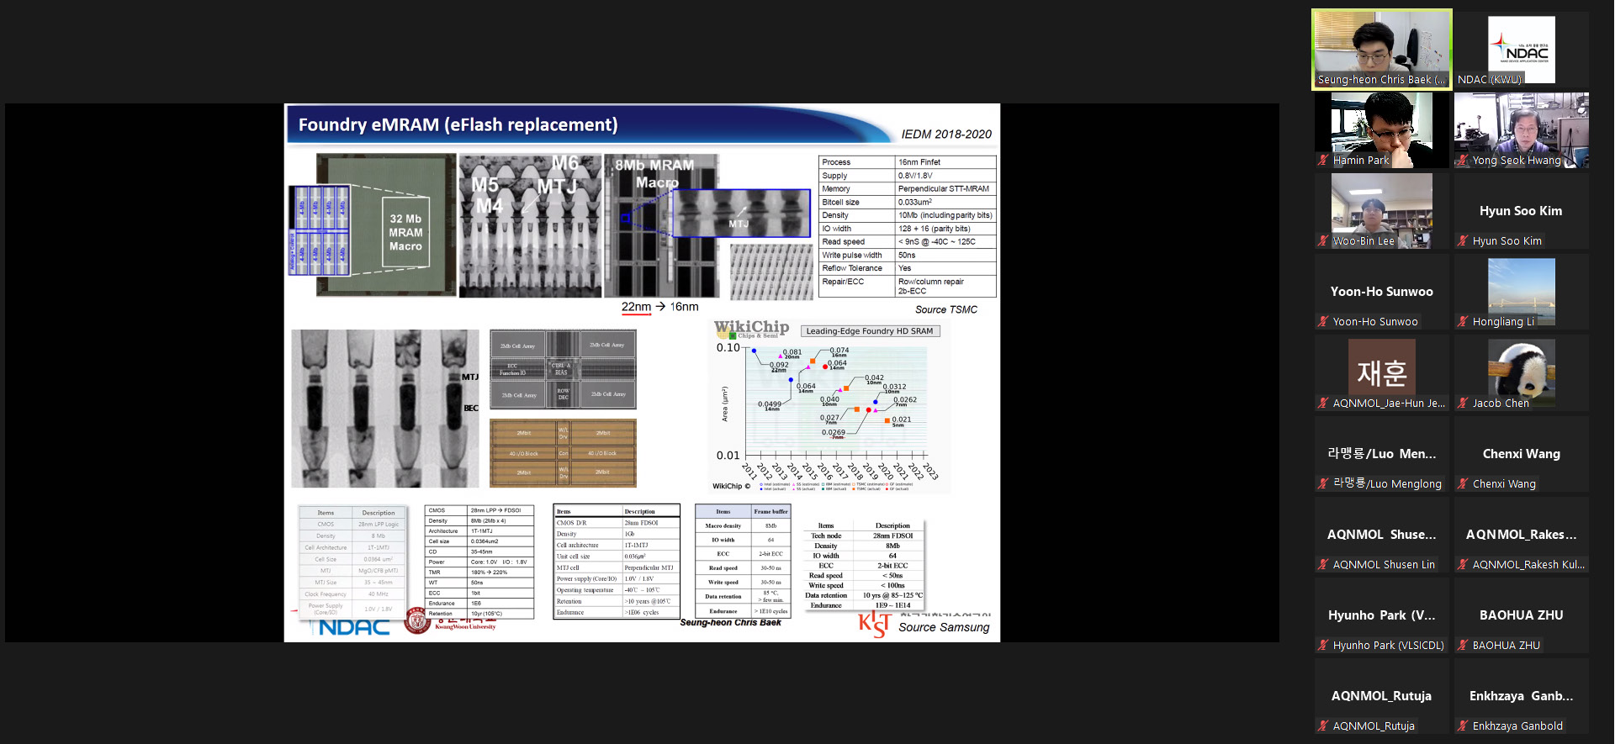This screenshot has height=744, width=1615.
Task: Click the muted mic icon for AQNMOL_Rakesh Kul...
Action: [1464, 564]
